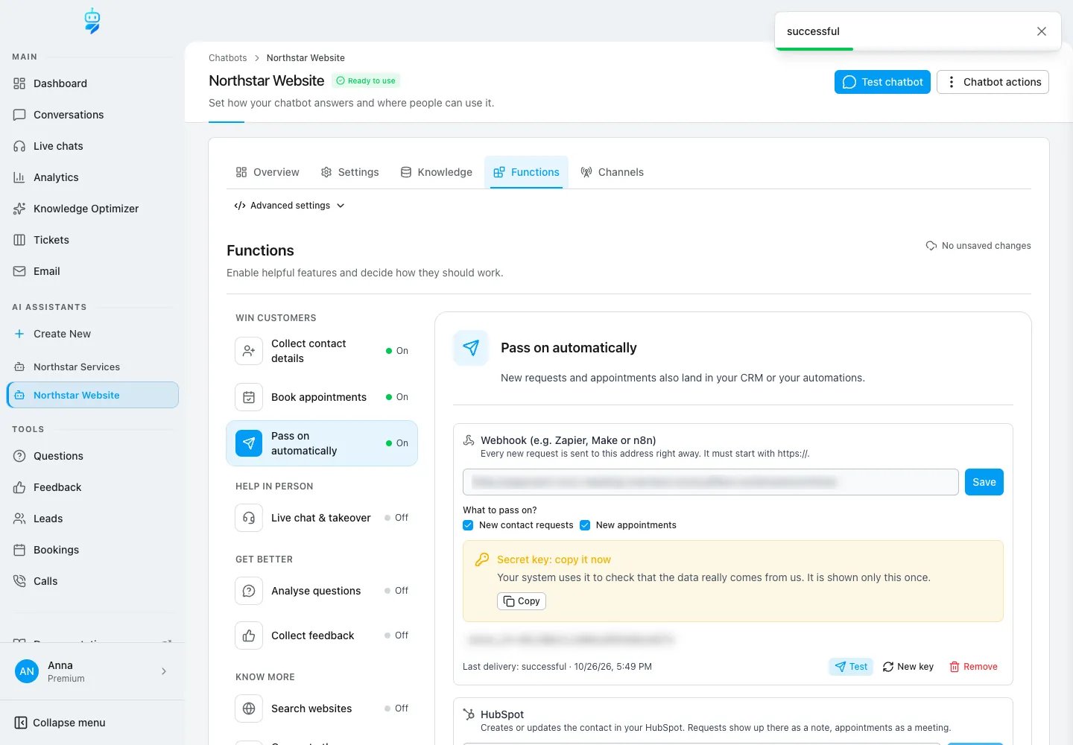Dismiss the successful notification
Image resolution: width=1073 pixels, height=745 pixels.
(x=1042, y=31)
